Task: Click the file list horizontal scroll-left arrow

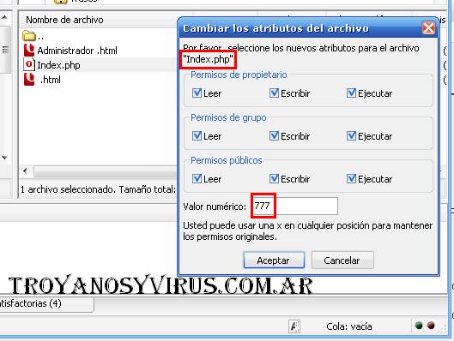Action: click(x=25, y=170)
